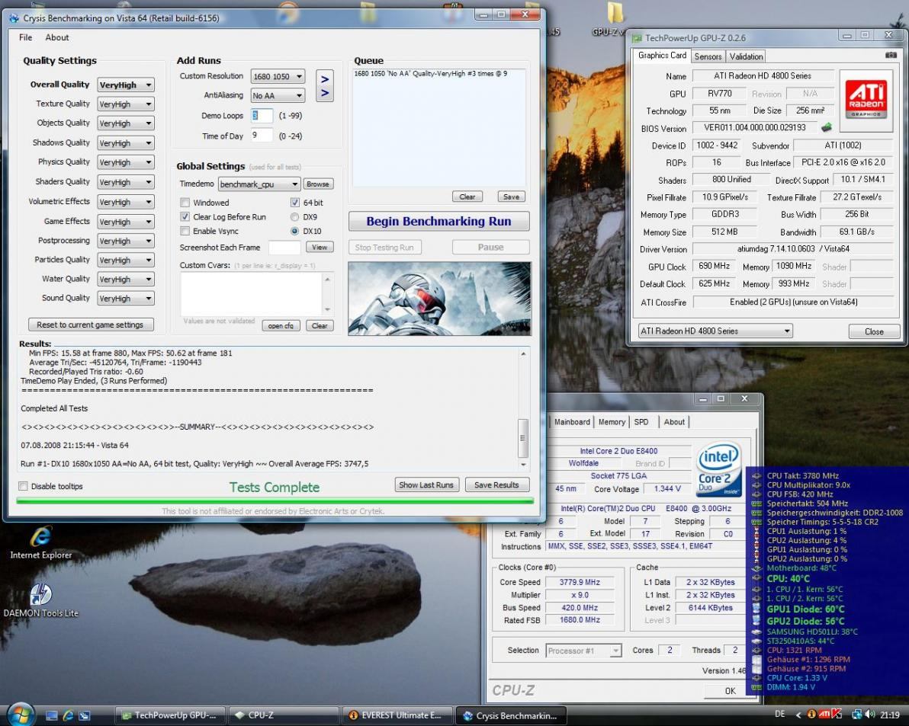The width and height of the screenshot is (909, 726).
Task: Open the Overall Quality dropdown
Action: pos(125,85)
